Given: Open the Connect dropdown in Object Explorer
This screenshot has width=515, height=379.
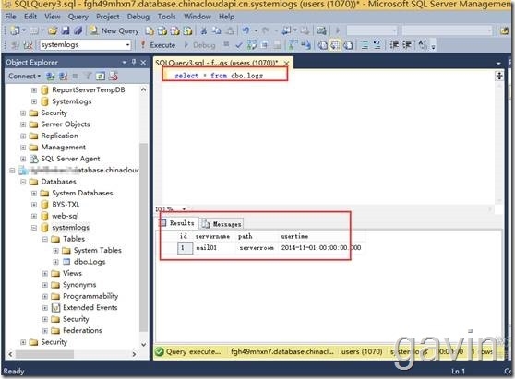Looking at the screenshot, I should 24,77.
